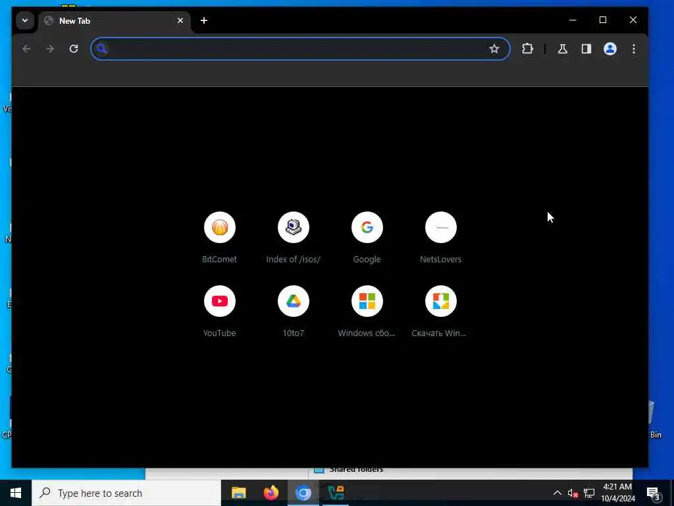The image size is (674, 506).
Task: Open the Extensions puzzle icon
Action: point(527,49)
